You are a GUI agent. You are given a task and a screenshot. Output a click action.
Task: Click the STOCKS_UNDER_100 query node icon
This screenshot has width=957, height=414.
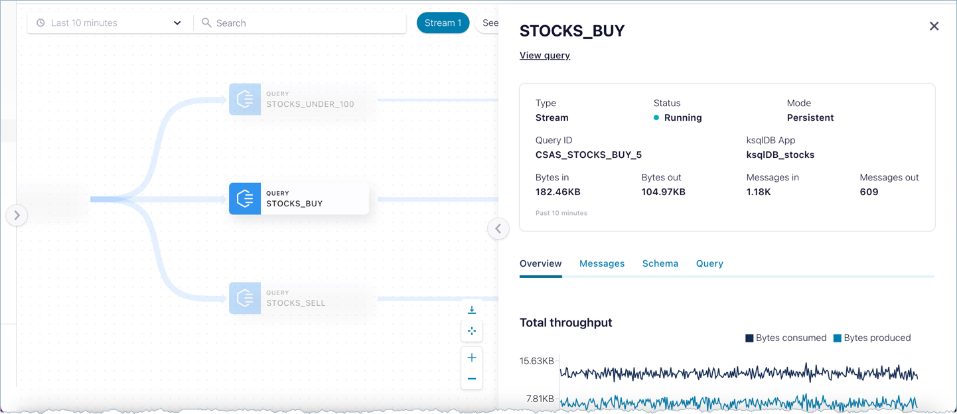[245, 100]
